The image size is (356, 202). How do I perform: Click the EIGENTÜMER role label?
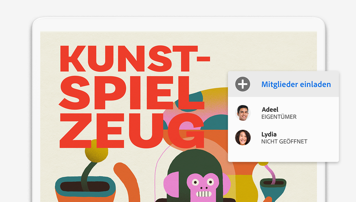pos(279,117)
